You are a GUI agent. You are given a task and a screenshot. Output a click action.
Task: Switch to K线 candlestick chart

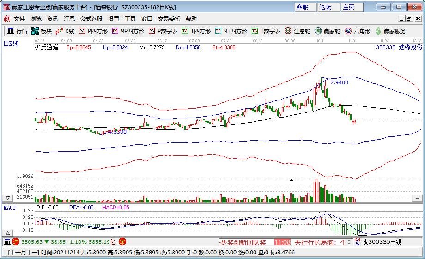click(x=65, y=31)
